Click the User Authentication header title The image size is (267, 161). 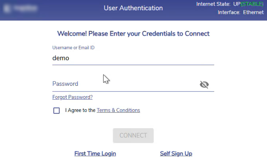click(x=133, y=8)
